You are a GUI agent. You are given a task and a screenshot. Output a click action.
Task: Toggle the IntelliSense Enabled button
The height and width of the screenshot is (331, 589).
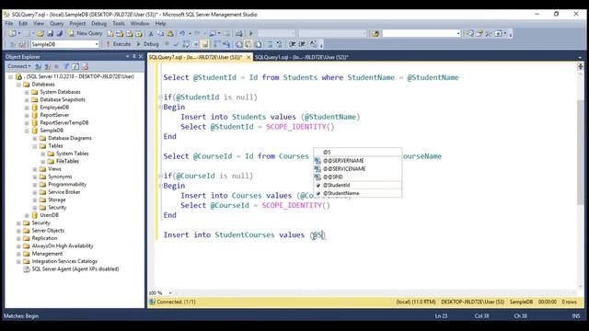[x=205, y=44]
